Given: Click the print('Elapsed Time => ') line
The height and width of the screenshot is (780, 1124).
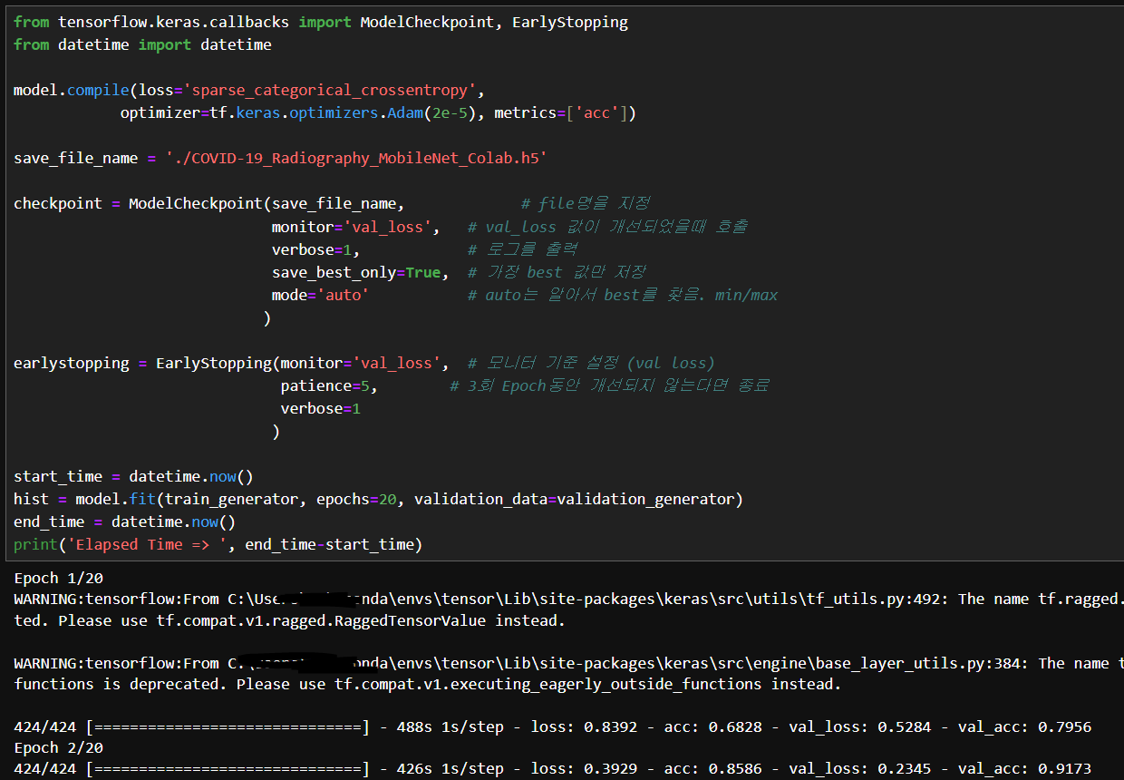Looking at the screenshot, I should 218,544.
